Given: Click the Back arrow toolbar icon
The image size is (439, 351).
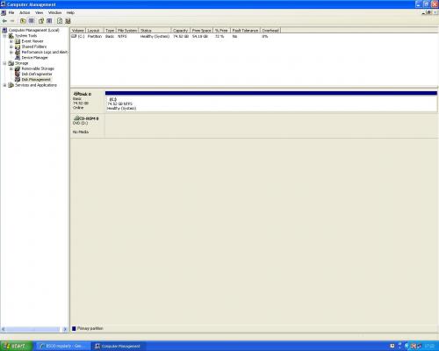Looking at the screenshot, I should [4, 21].
